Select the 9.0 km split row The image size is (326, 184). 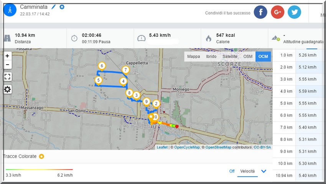(298, 151)
